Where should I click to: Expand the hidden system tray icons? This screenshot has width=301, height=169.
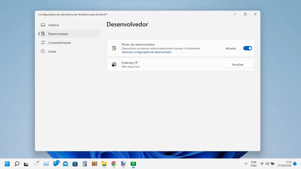(x=246, y=164)
